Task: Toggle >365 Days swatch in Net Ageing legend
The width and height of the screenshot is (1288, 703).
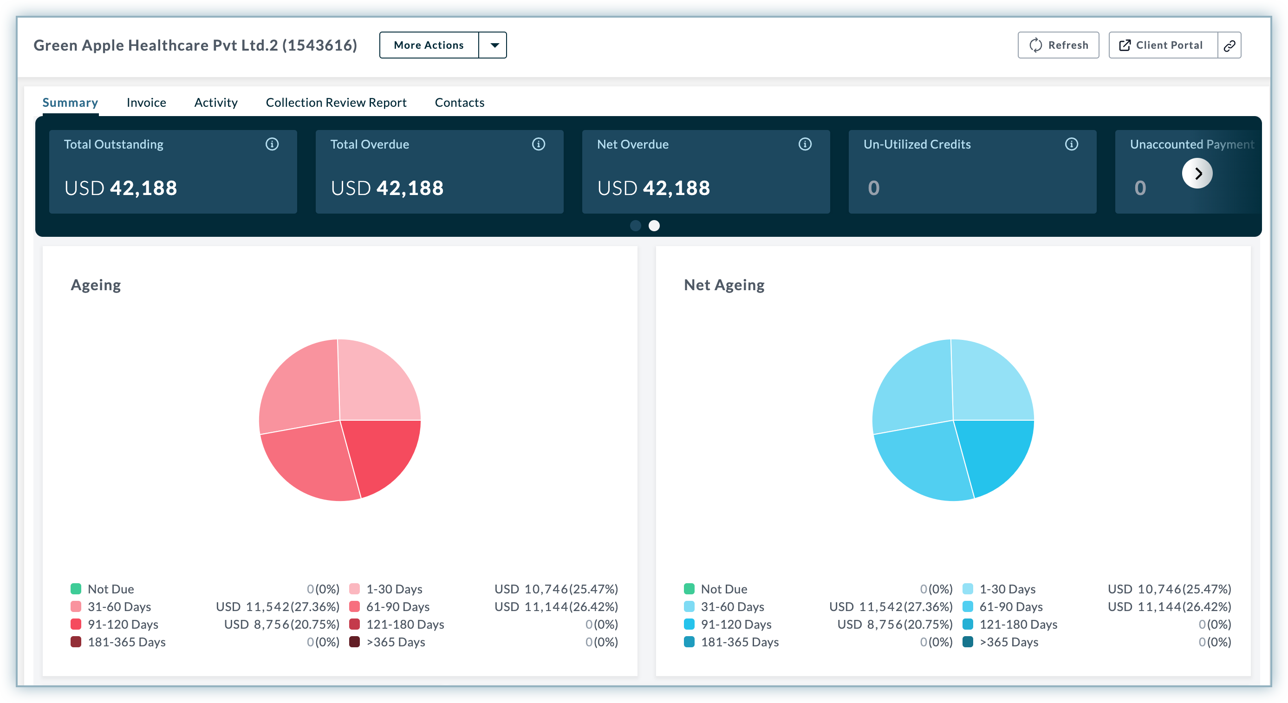Action: tap(968, 642)
